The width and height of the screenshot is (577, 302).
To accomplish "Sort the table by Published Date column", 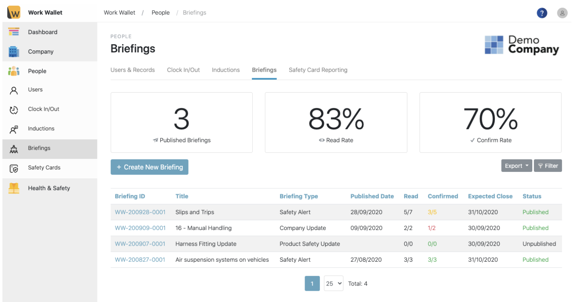I will 372,196.
